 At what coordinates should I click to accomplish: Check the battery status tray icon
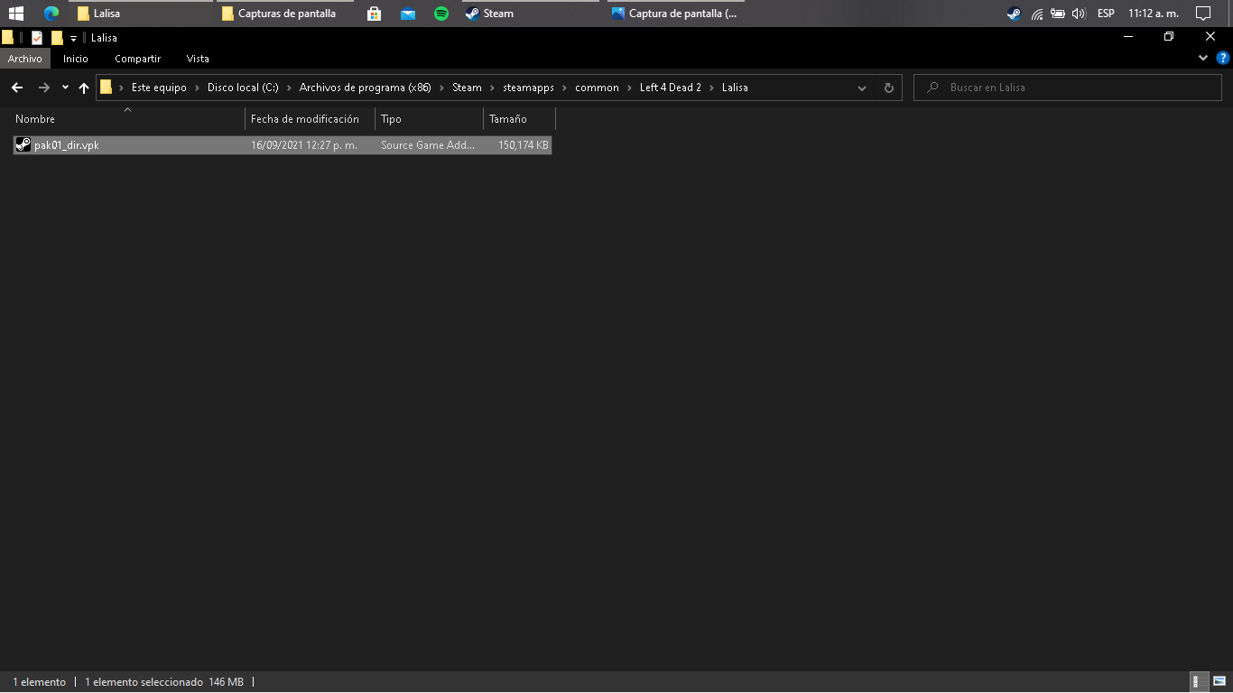pos(1058,14)
